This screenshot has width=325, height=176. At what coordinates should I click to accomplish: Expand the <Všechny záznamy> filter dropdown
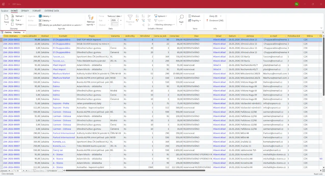[x=164, y=25]
